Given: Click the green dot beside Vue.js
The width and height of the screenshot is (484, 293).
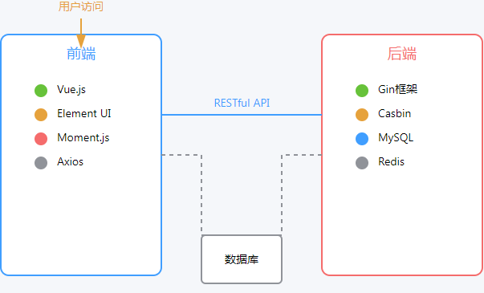Looking at the screenshot, I should (41, 91).
